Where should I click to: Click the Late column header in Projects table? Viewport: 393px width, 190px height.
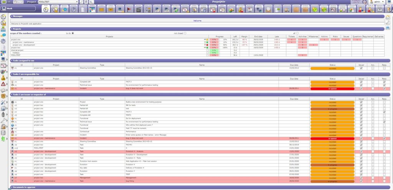click(276, 36)
